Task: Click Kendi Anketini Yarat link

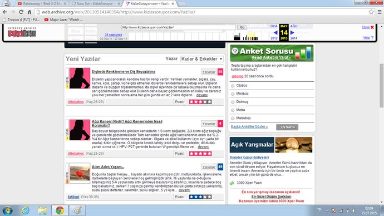Action: click(271, 57)
